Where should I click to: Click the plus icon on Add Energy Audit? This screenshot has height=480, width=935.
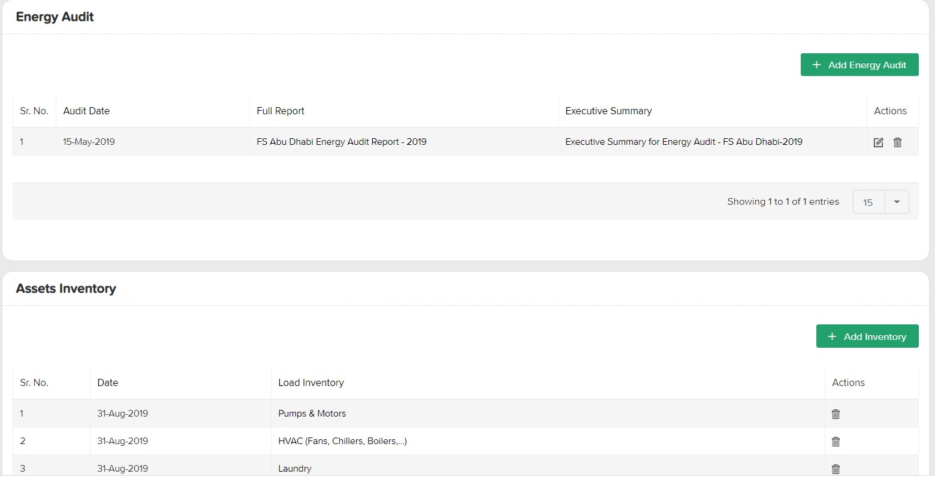(x=816, y=65)
